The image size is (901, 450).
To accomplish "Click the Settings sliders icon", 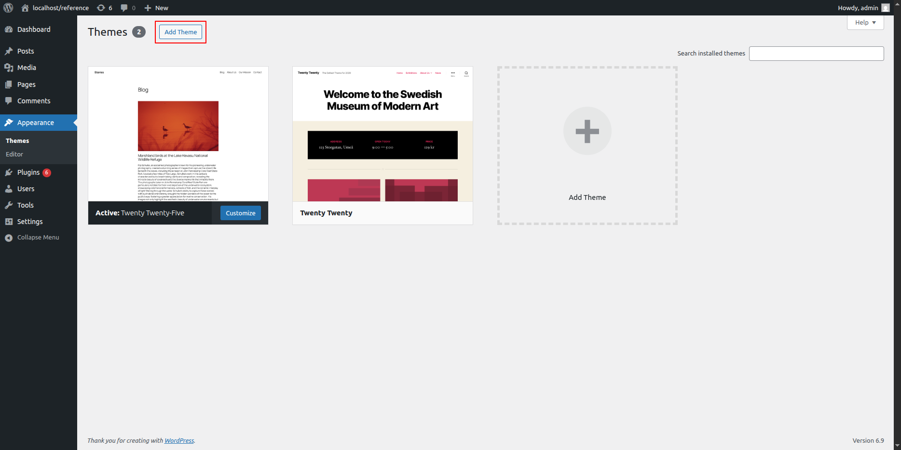I will click(x=9, y=222).
